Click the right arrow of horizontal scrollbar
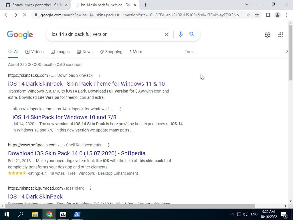The image size is (293, 220). 286,206
